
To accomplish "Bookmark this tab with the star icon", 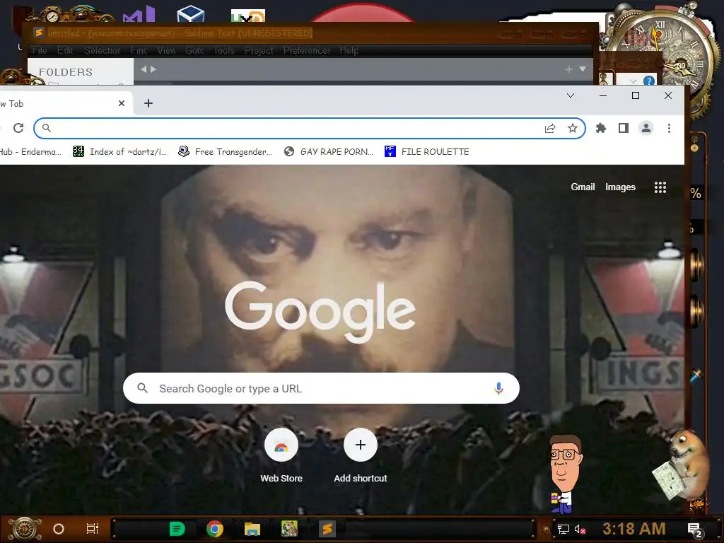I will coord(573,128).
